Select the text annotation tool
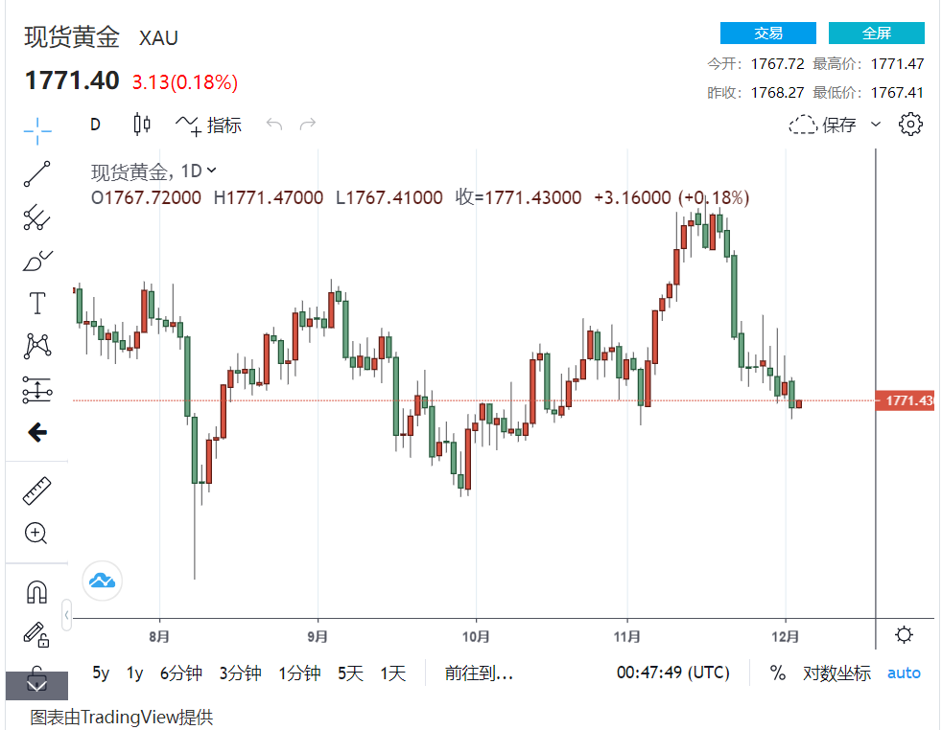This screenshot has height=730, width=942. [37, 304]
